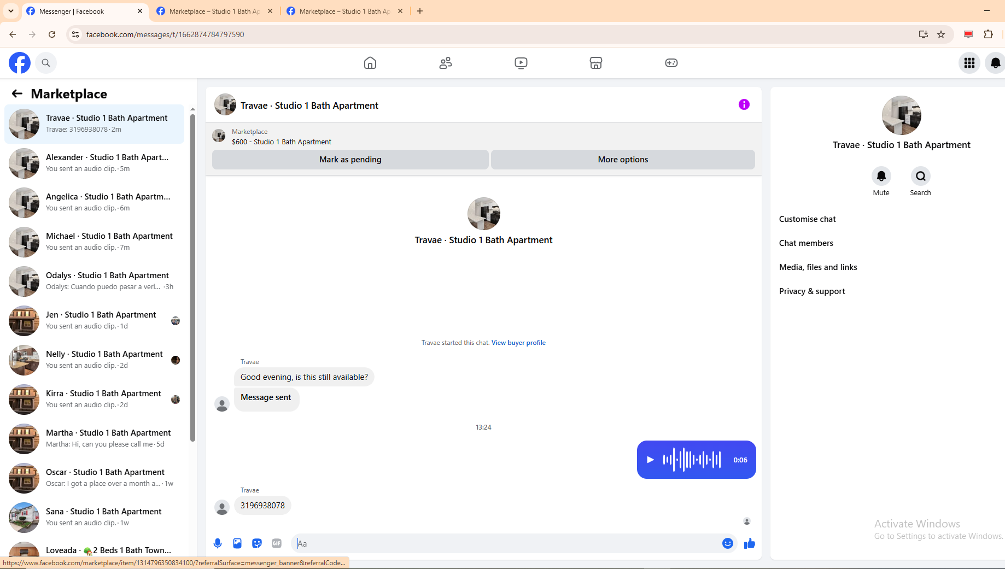Screen dimensions: 1005x569
Task: Search in conversation using the Search button
Action: 921,176
